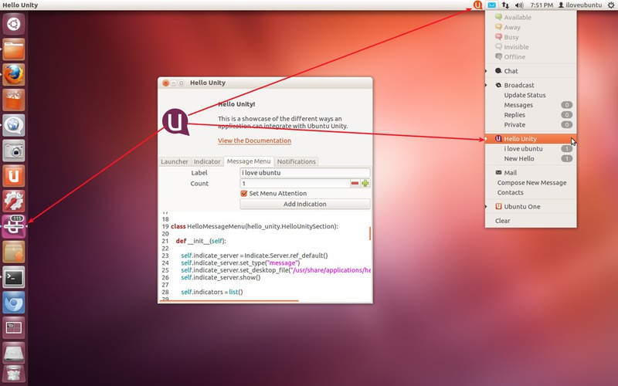618x386 pixels.
Task: Toggle Set Menu Attention checkbox
Action: click(x=244, y=194)
